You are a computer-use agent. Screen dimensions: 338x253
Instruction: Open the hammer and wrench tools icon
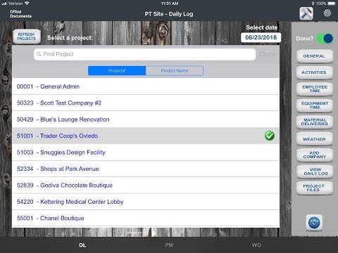[x=306, y=13]
